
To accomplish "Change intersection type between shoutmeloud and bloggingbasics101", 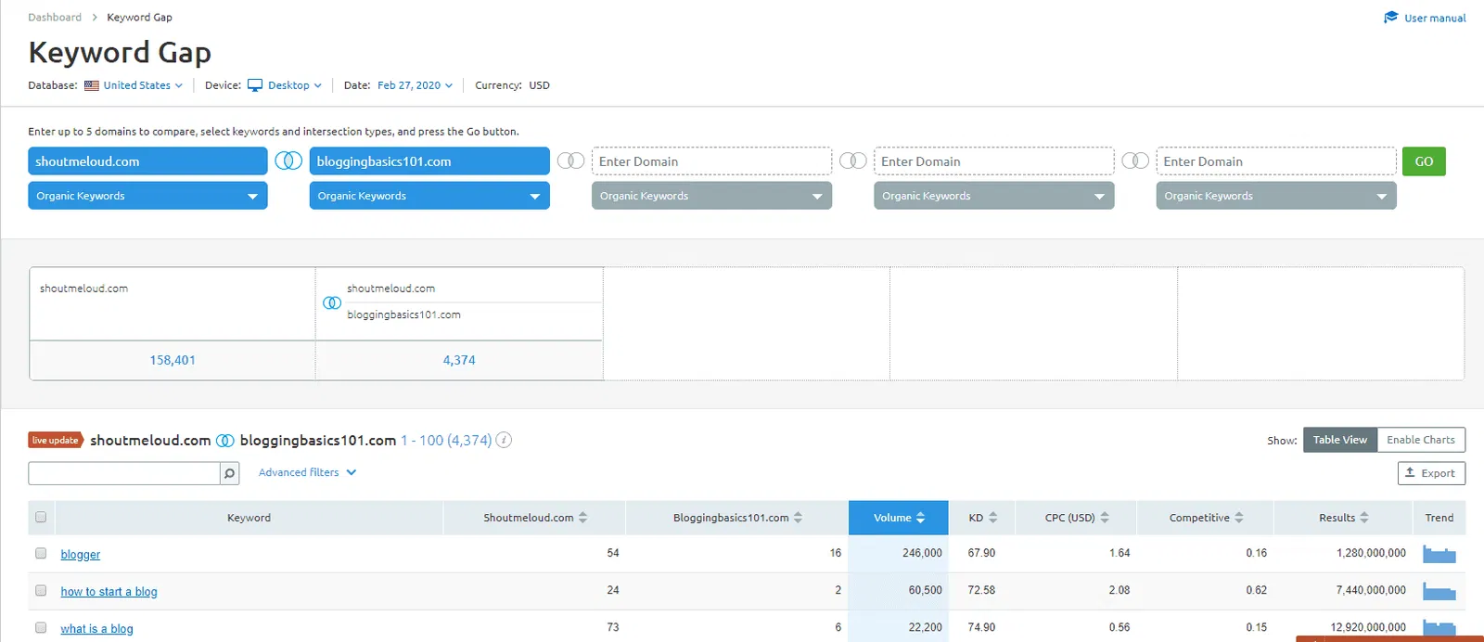I will pyautogui.click(x=288, y=160).
